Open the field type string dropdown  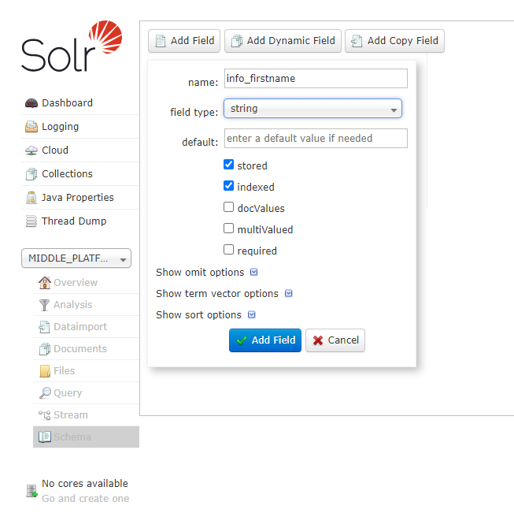point(312,109)
